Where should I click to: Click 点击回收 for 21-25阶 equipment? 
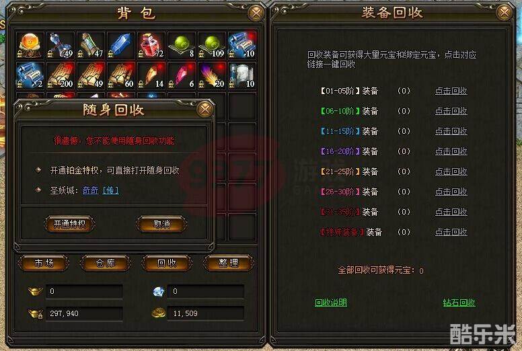[451, 171]
